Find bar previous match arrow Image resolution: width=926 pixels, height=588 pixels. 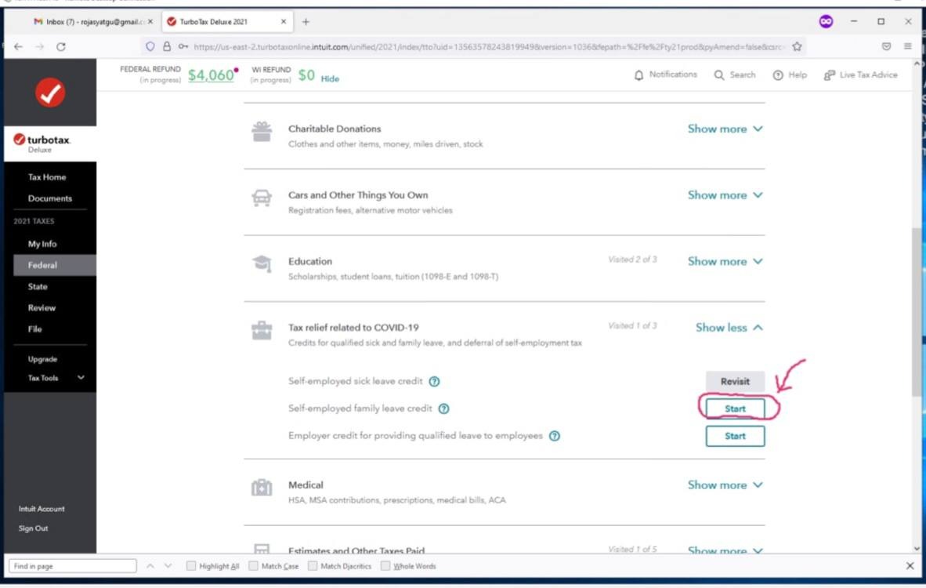pos(150,566)
